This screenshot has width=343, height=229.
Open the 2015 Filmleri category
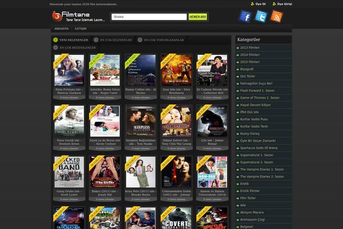250,62
